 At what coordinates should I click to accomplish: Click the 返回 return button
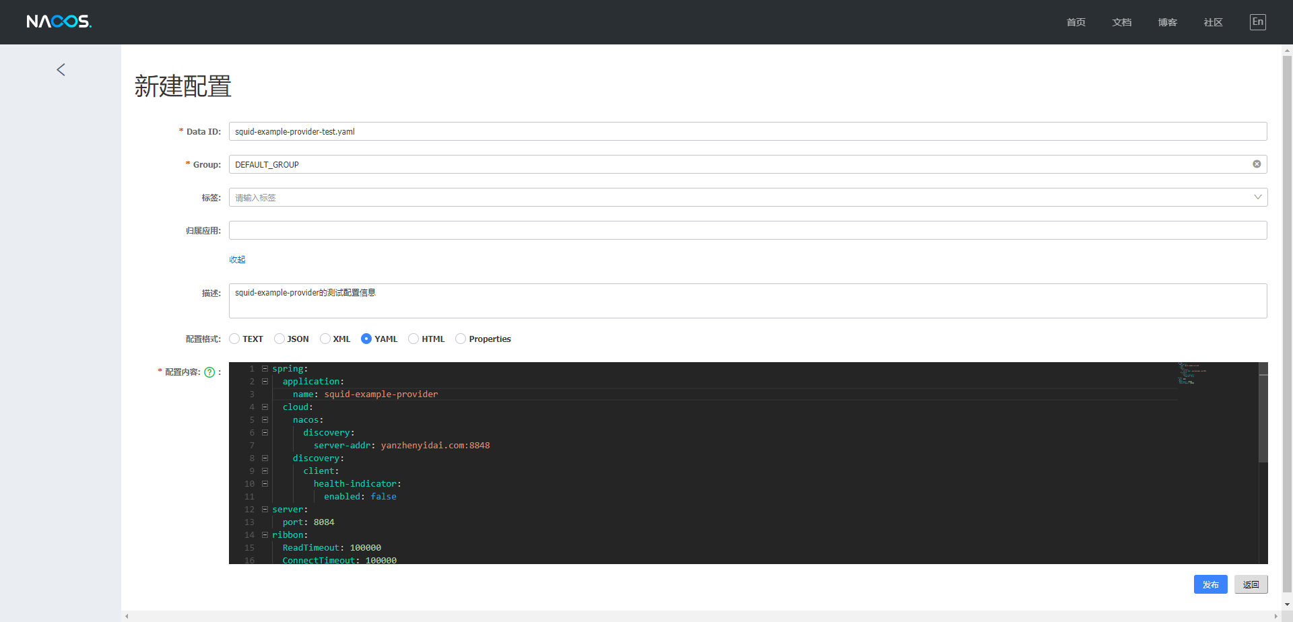point(1251,584)
